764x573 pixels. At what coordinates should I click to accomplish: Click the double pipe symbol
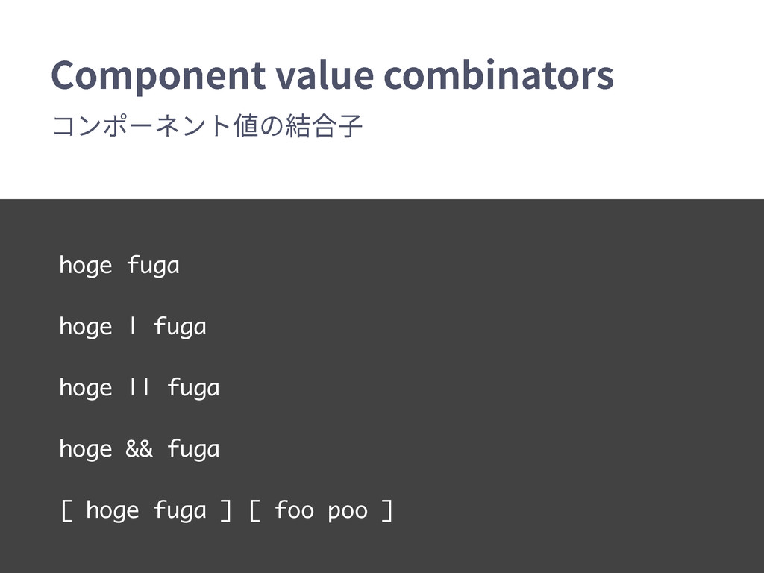(x=140, y=388)
